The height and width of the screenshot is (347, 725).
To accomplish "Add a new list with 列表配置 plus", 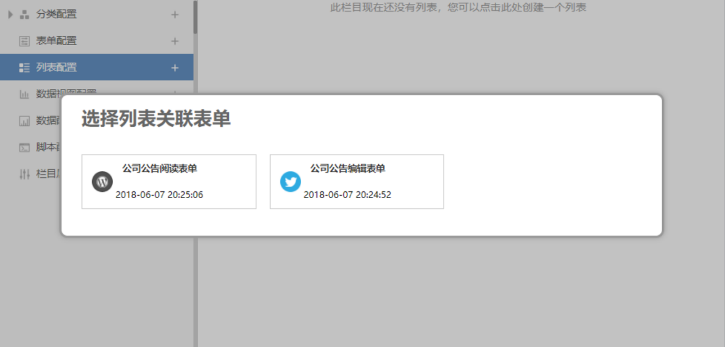I will tap(175, 68).
